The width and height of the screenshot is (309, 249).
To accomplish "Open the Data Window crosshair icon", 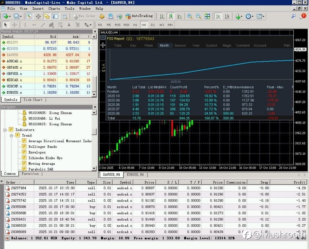I will point(38,16).
